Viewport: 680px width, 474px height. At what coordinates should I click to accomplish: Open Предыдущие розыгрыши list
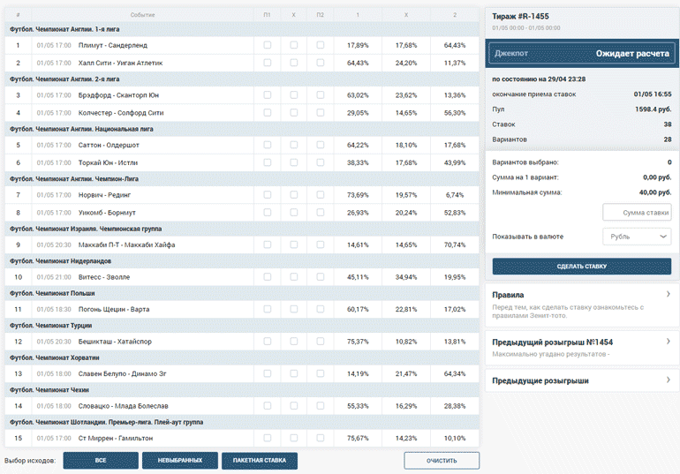pyautogui.click(x=582, y=380)
